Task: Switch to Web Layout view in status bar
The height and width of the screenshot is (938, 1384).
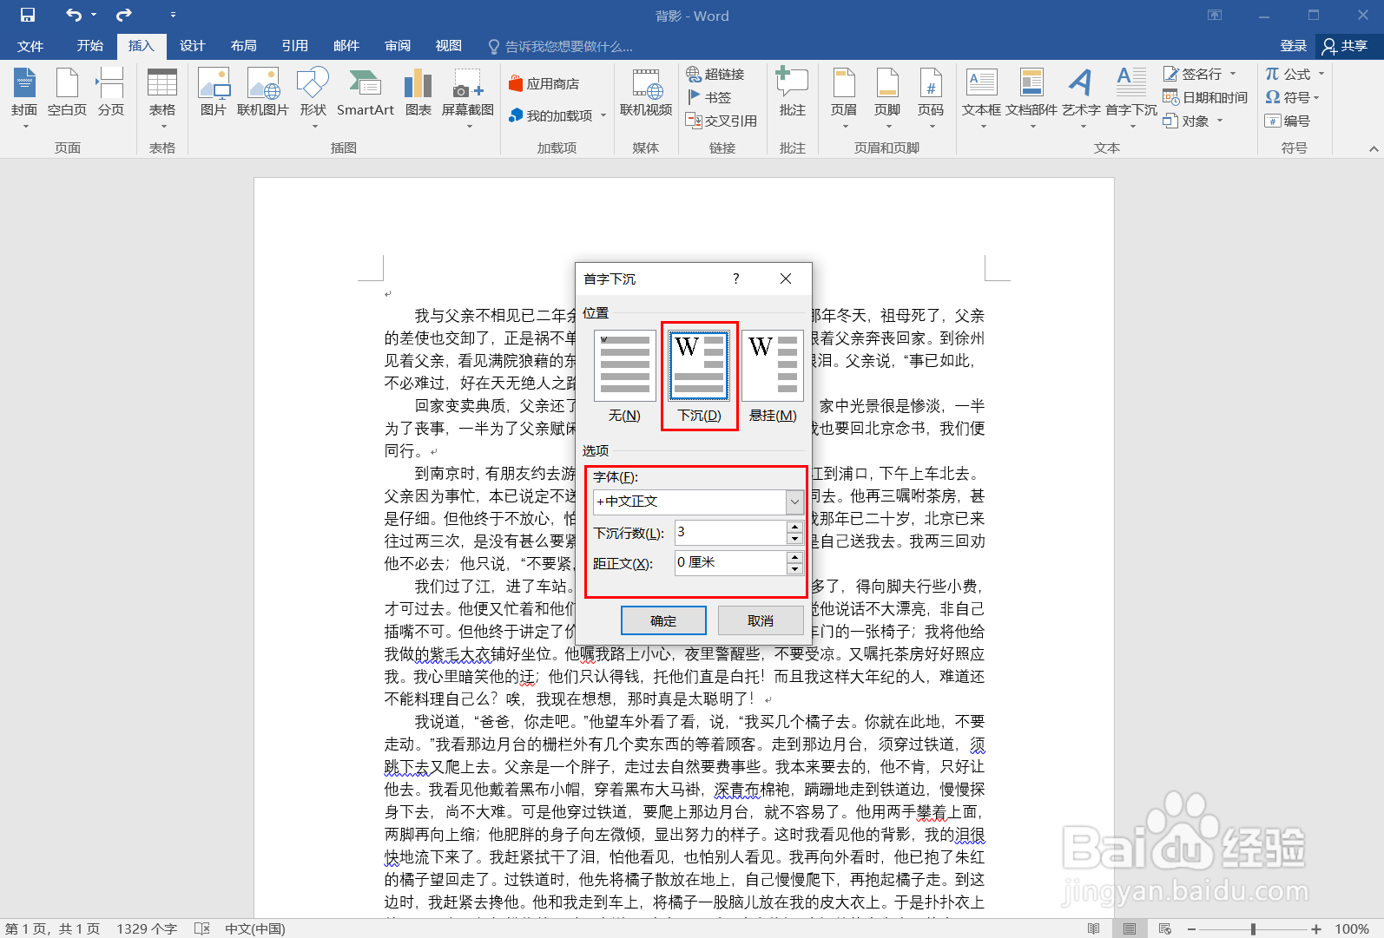Action: 1165,928
